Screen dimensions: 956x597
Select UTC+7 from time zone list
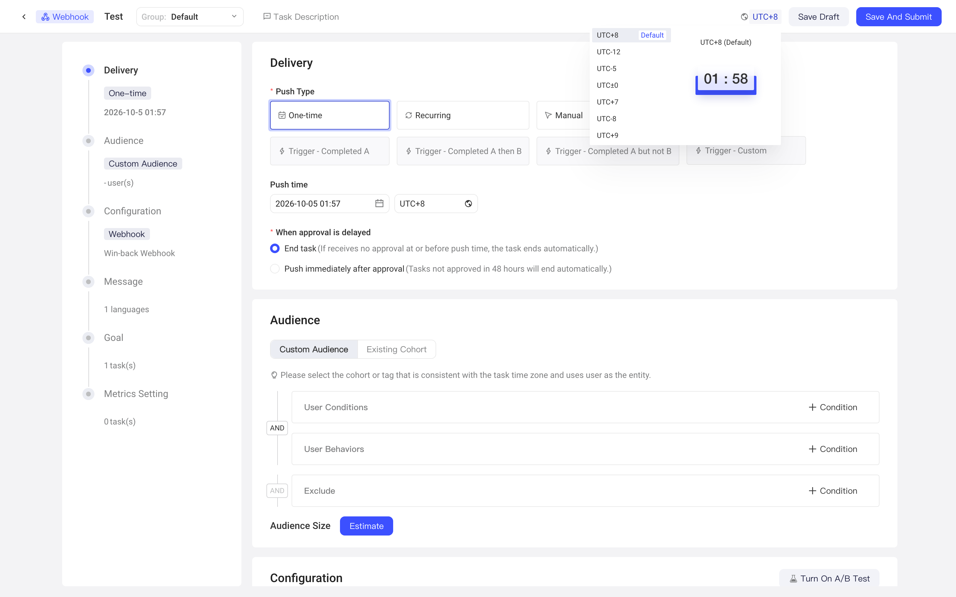pyautogui.click(x=631, y=102)
